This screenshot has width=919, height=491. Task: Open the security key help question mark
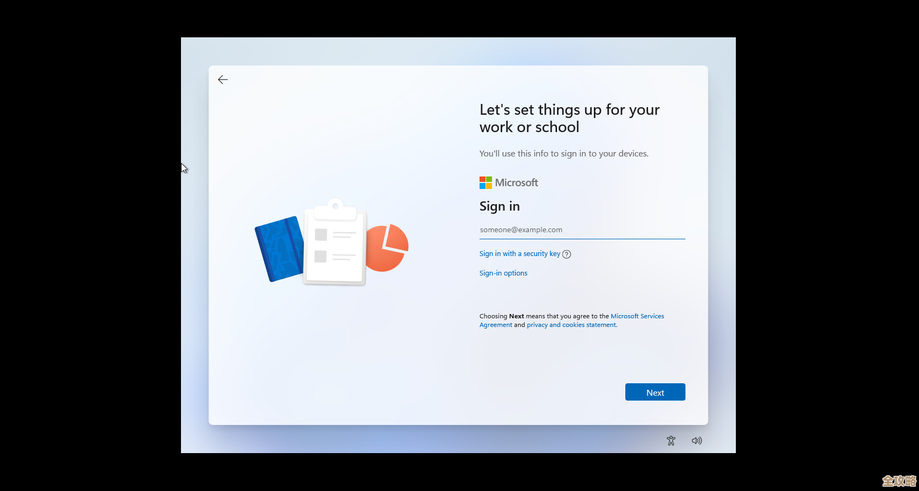point(567,254)
